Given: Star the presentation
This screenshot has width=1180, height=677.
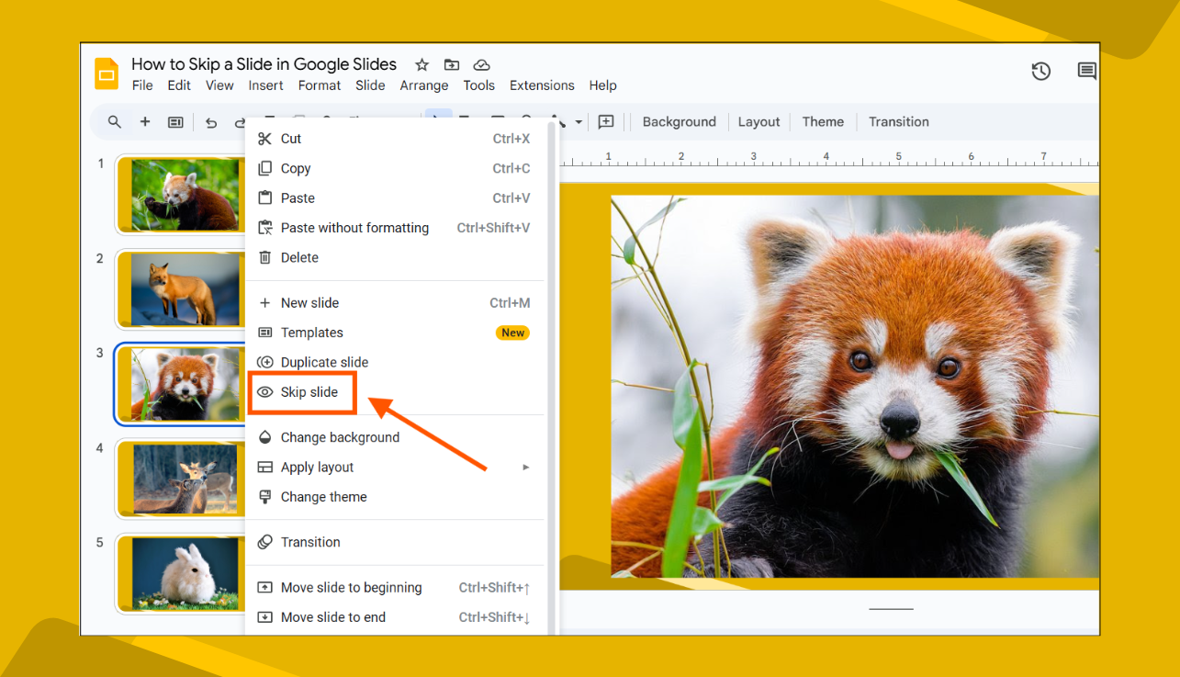Looking at the screenshot, I should tap(421, 64).
